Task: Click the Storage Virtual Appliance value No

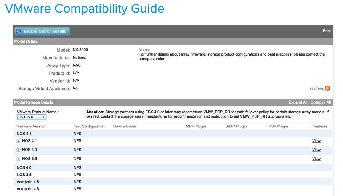Action: 75,88
